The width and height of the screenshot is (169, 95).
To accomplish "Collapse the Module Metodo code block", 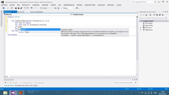I will [x=7, y=17].
